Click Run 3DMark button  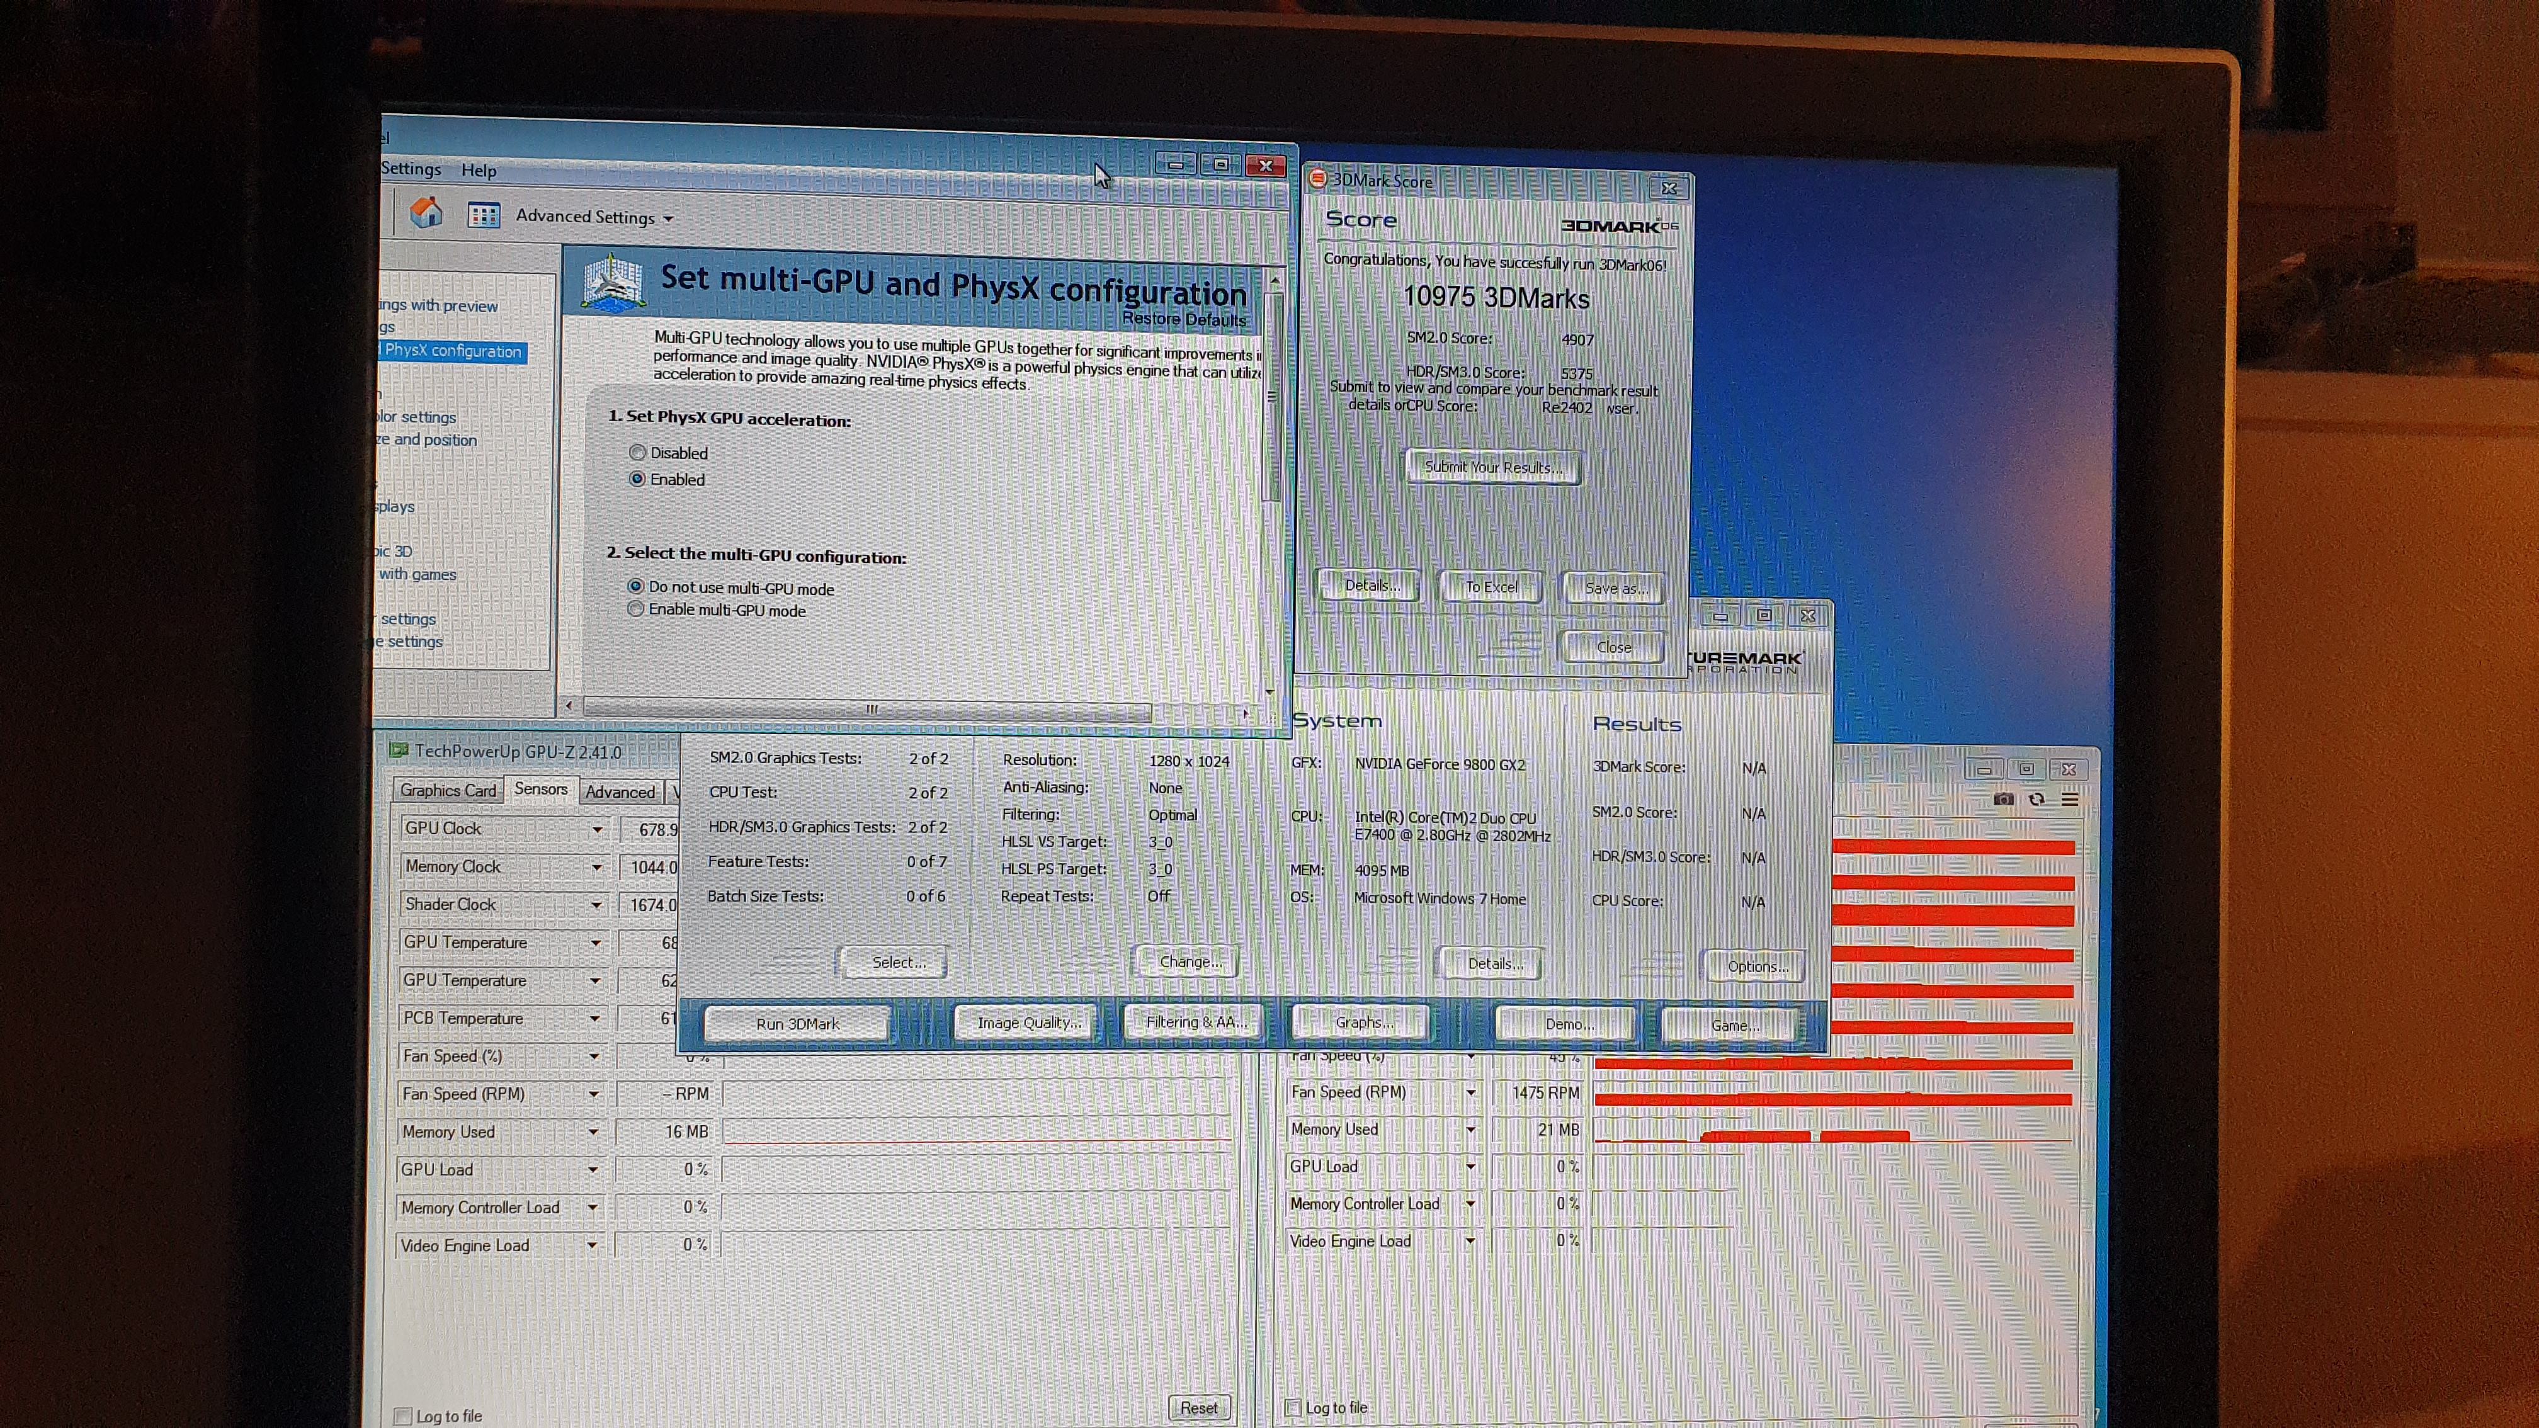(x=797, y=1024)
